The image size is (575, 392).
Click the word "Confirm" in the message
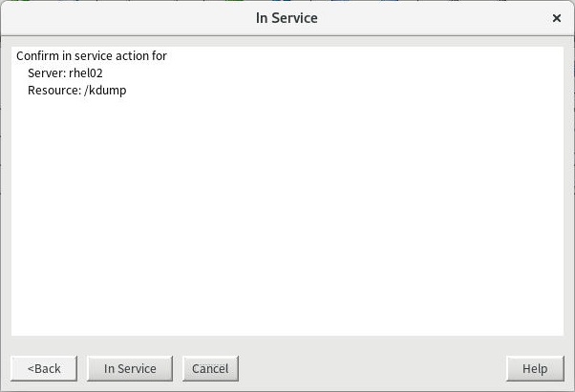pyautogui.click(x=38, y=56)
